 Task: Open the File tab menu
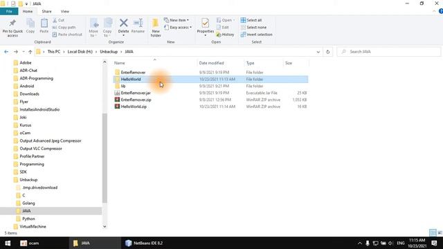click(9, 11)
